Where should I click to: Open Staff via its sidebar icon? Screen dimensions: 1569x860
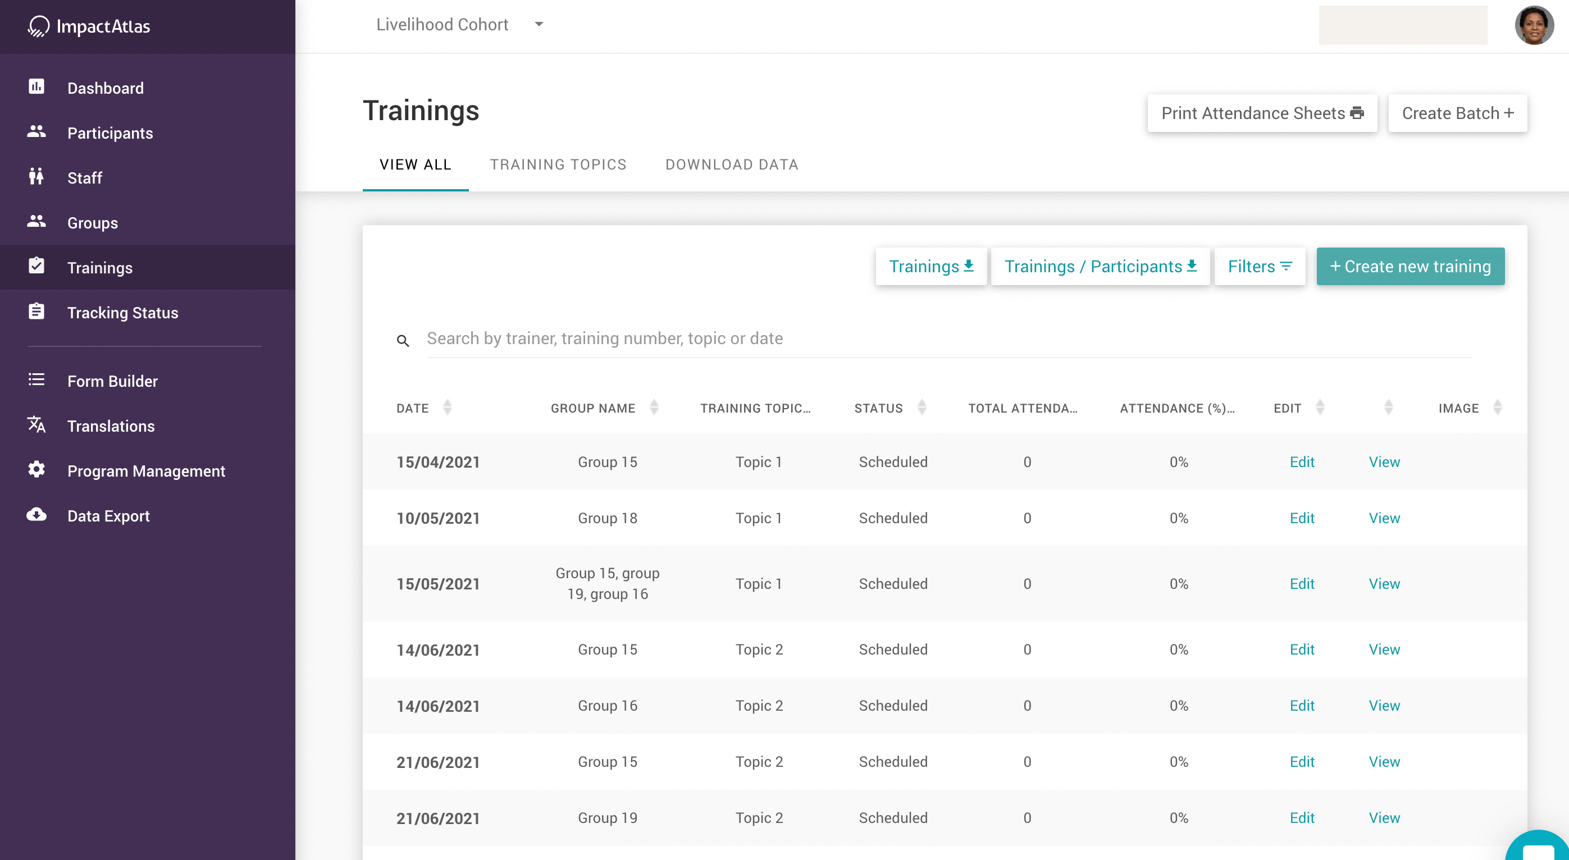click(36, 177)
